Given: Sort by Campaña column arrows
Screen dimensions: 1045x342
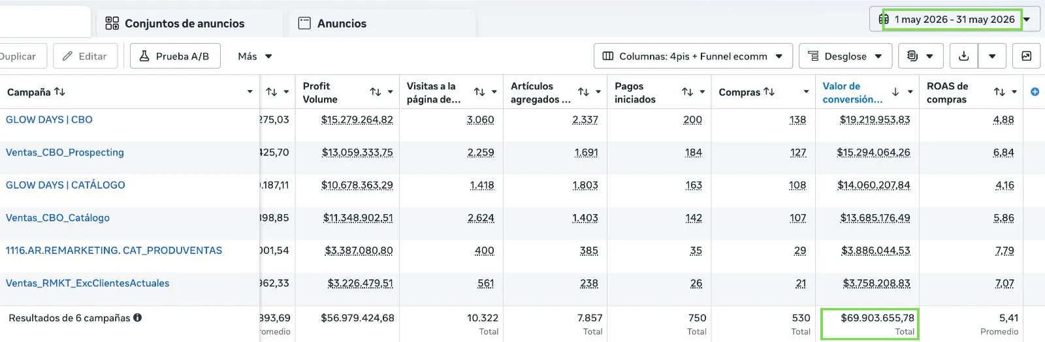Looking at the screenshot, I should pos(59,92).
